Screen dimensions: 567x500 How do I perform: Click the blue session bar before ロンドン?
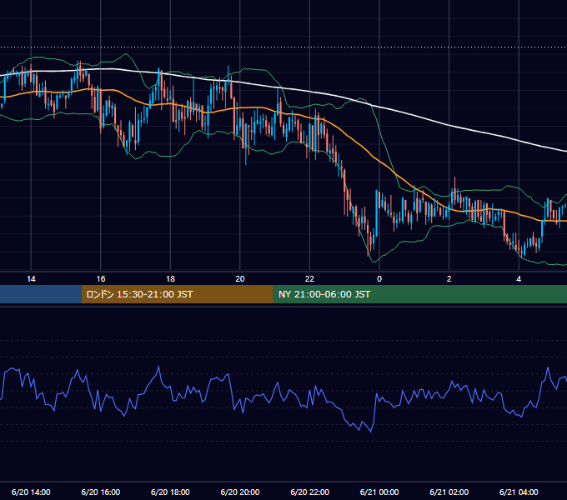(x=41, y=294)
